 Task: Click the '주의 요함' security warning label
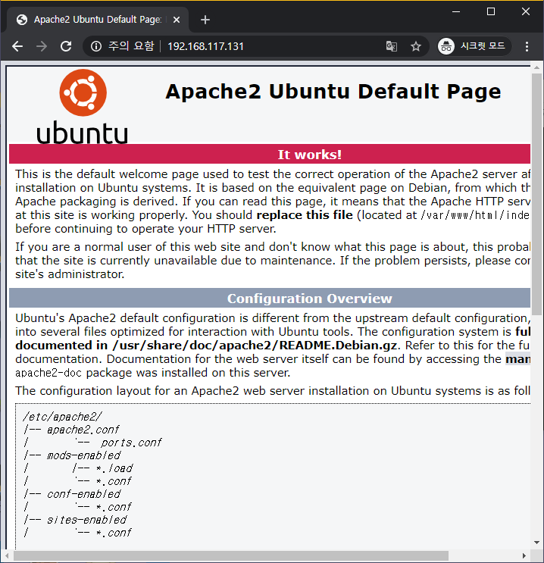(131, 46)
